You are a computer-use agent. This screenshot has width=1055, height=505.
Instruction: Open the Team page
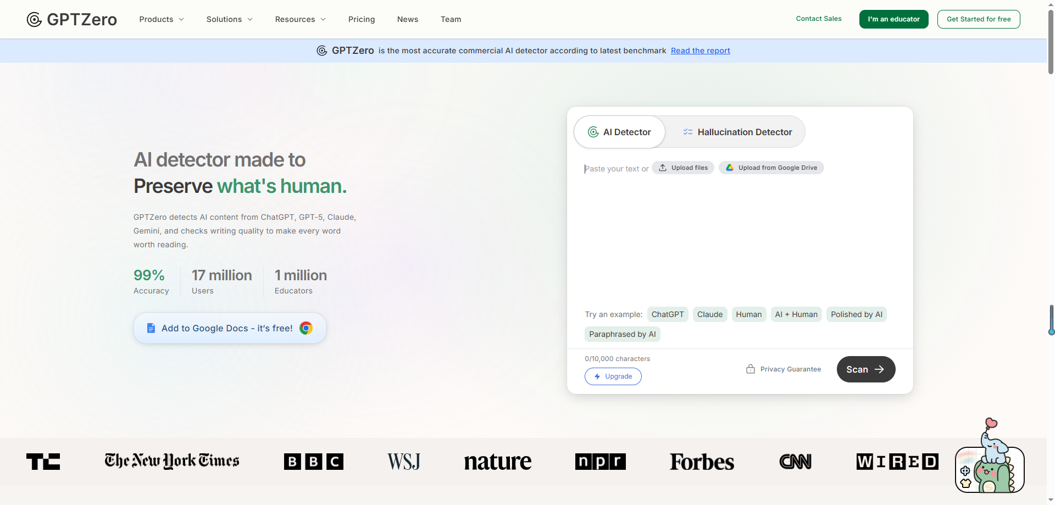(x=451, y=19)
